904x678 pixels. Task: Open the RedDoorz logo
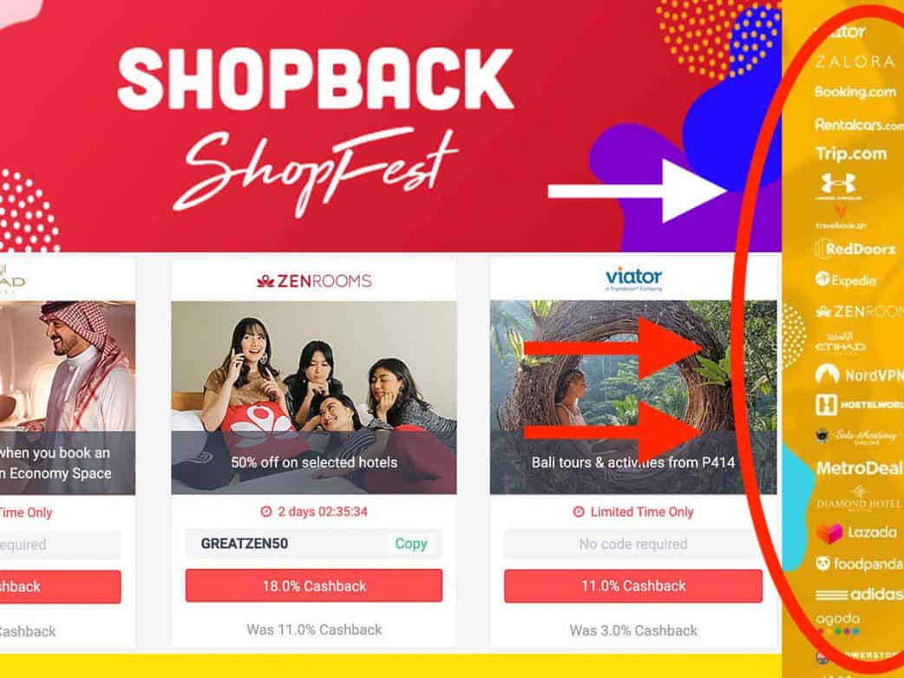(855, 249)
